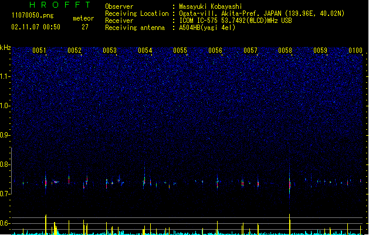
Task: Click the meteor label above count
Action: (x=83, y=18)
